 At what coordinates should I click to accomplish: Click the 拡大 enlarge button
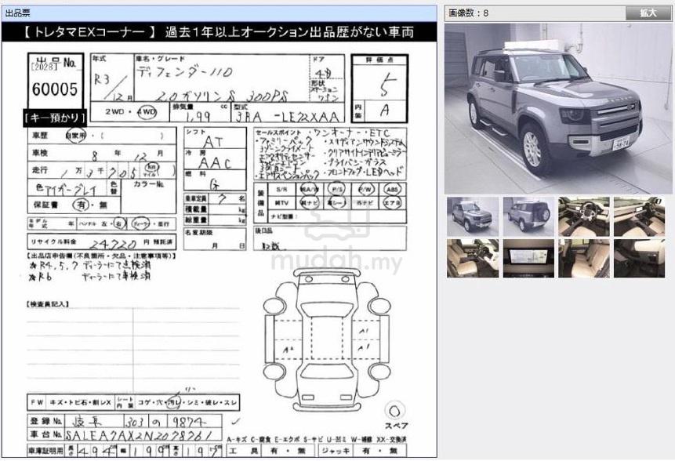tap(648, 13)
